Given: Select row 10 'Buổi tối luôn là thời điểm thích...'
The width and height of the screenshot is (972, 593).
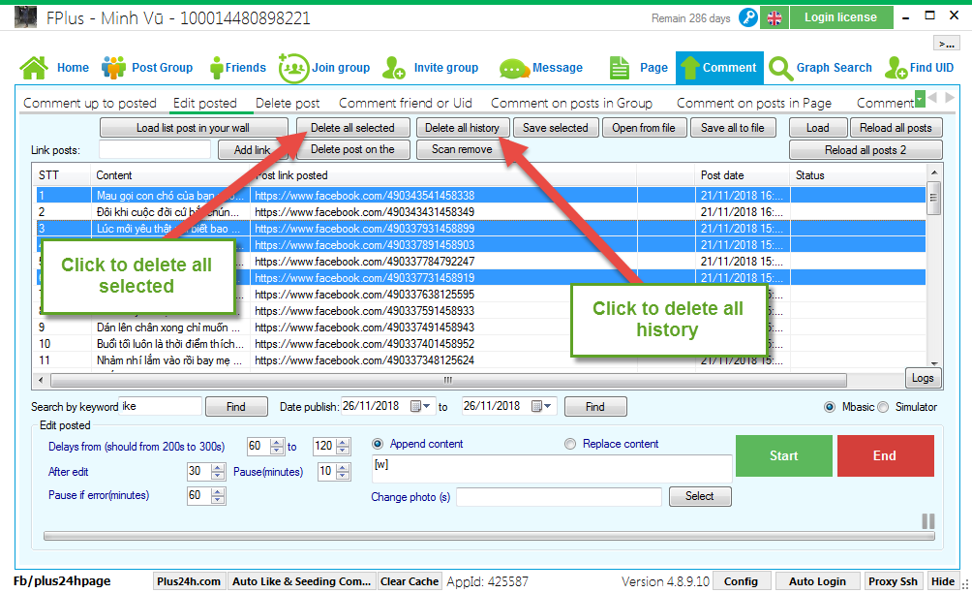Looking at the screenshot, I should pyautogui.click(x=480, y=344).
